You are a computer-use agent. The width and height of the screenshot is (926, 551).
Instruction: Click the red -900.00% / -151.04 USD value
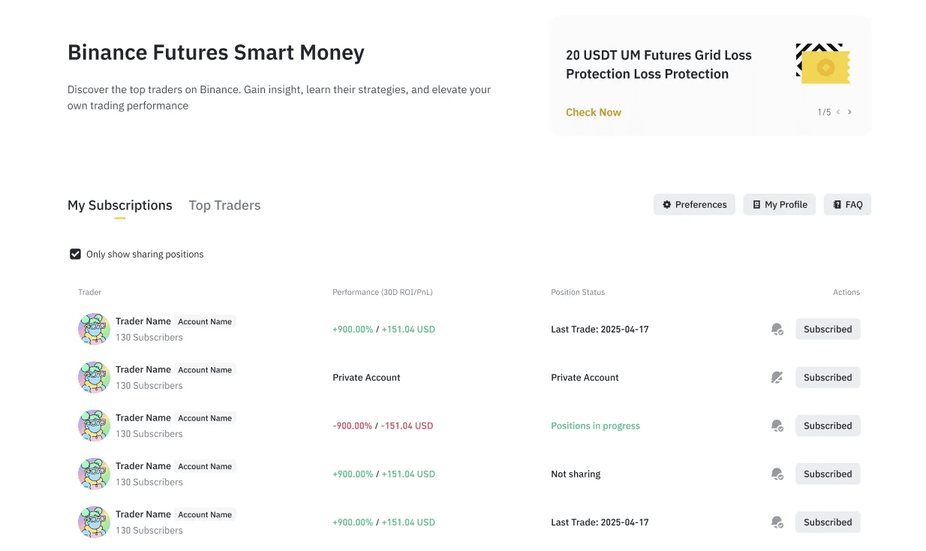tap(383, 426)
